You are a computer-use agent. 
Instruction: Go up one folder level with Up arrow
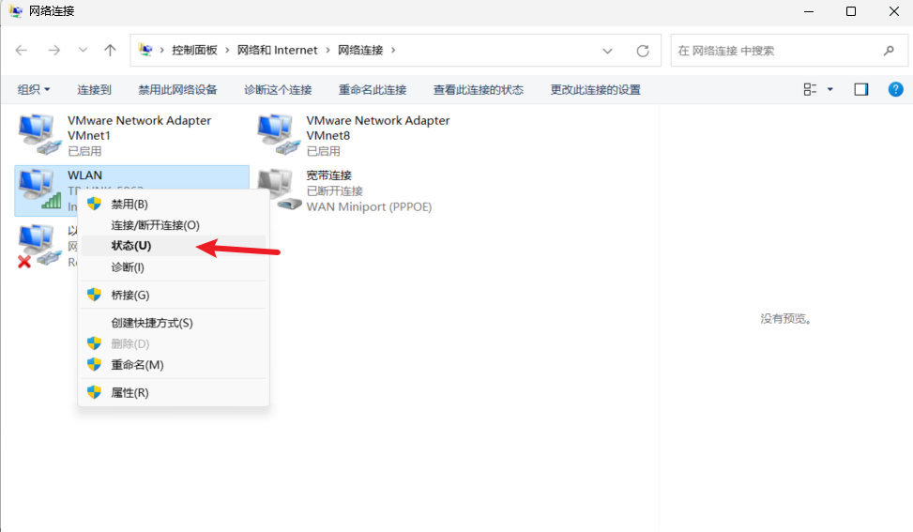[x=110, y=51]
